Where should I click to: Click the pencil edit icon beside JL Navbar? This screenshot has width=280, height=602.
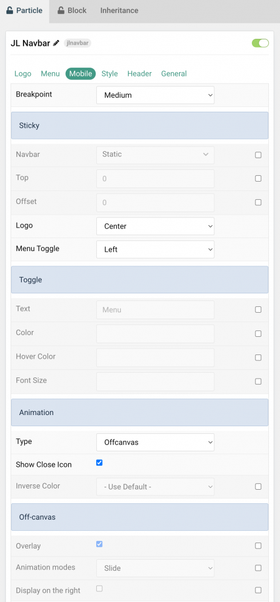[x=56, y=43]
